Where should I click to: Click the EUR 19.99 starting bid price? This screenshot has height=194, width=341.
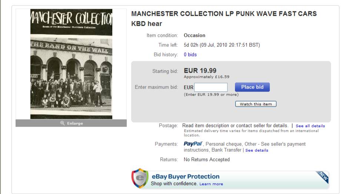[200, 71]
